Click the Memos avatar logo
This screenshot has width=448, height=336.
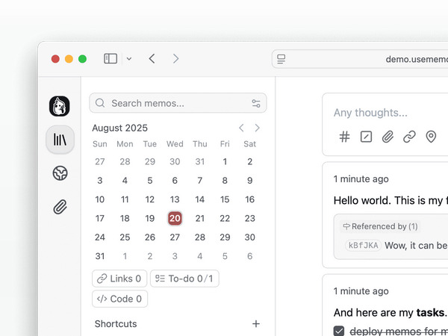pyautogui.click(x=60, y=106)
